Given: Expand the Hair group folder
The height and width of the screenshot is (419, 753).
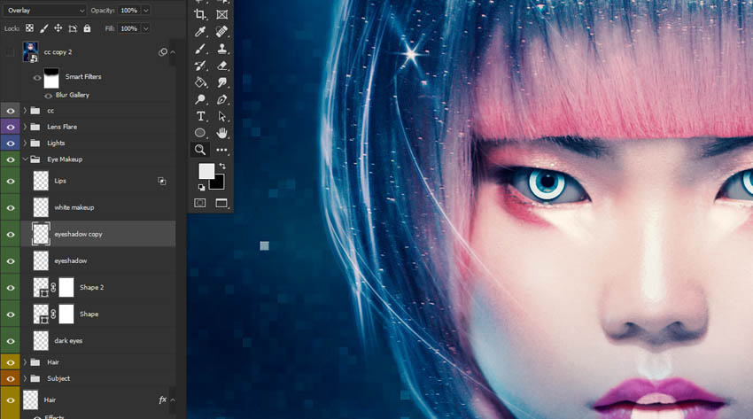Looking at the screenshot, I should pyautogui.click(x=25, y=362).
